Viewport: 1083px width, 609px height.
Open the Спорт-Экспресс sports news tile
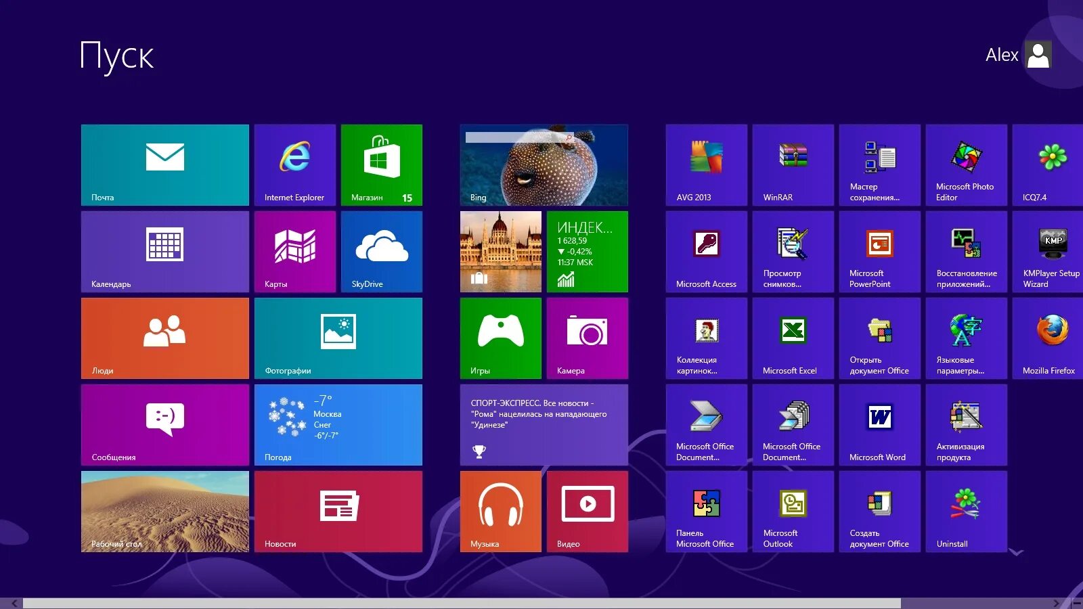click(544, 425)
